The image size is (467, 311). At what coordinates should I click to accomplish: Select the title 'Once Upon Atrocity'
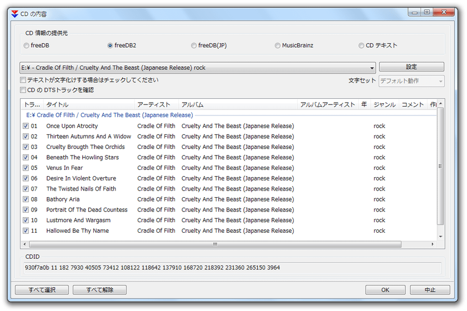[72, 126]
